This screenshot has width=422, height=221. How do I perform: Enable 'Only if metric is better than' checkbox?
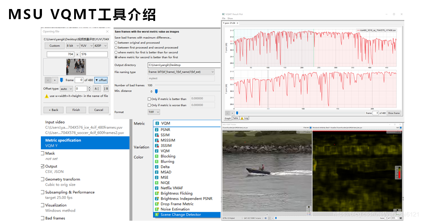pos(149,99)
